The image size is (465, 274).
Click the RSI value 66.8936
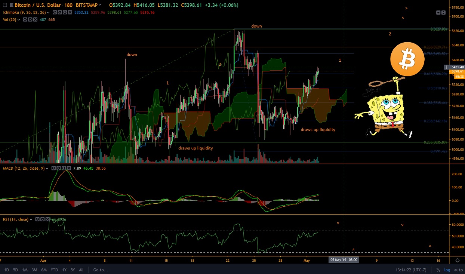pos(59,219)
